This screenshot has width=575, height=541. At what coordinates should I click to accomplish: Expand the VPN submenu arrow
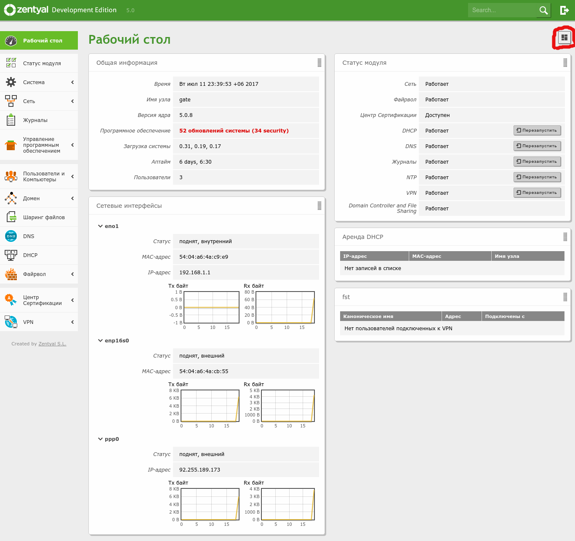click(72, 322)
